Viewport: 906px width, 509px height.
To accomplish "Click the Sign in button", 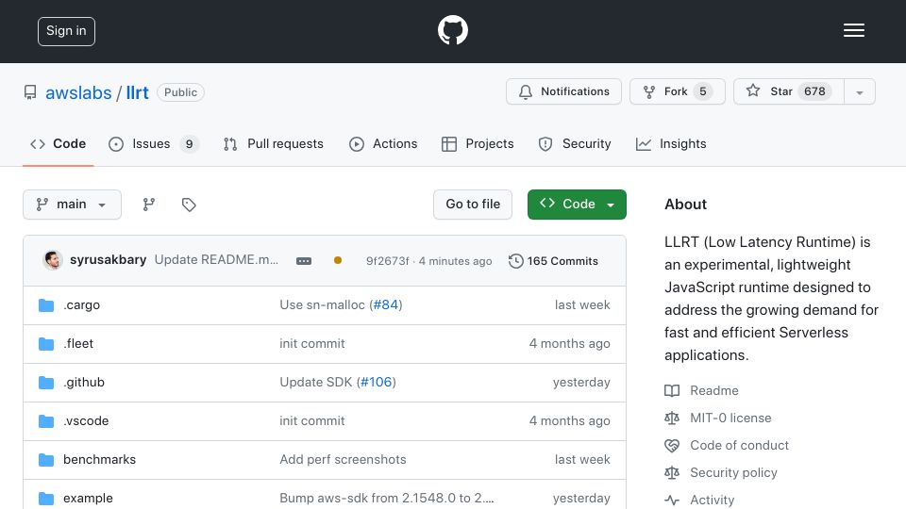I will pyautogui.click(x=66, y=31).
